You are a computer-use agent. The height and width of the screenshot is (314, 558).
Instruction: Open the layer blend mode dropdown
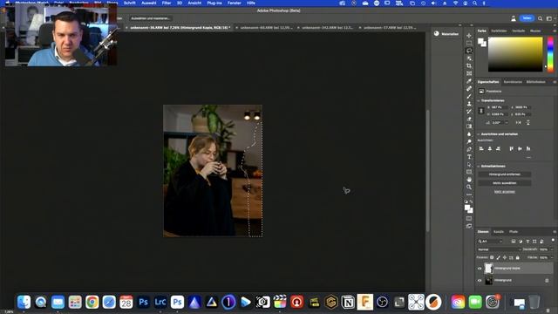(x=500, y=249)
